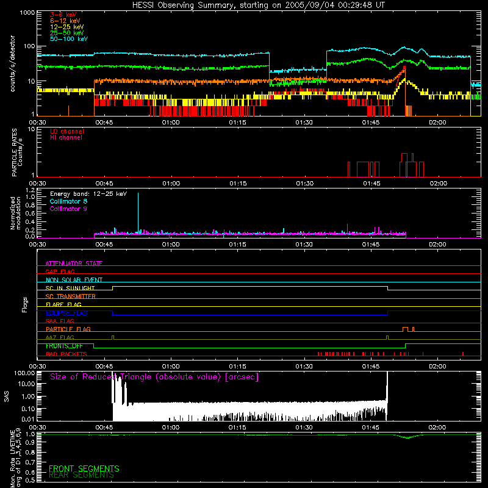The width and height of the screenshot is (488, 488).
Task: Click the SC TRANSMITTER flag label
Action: [70, 296]
